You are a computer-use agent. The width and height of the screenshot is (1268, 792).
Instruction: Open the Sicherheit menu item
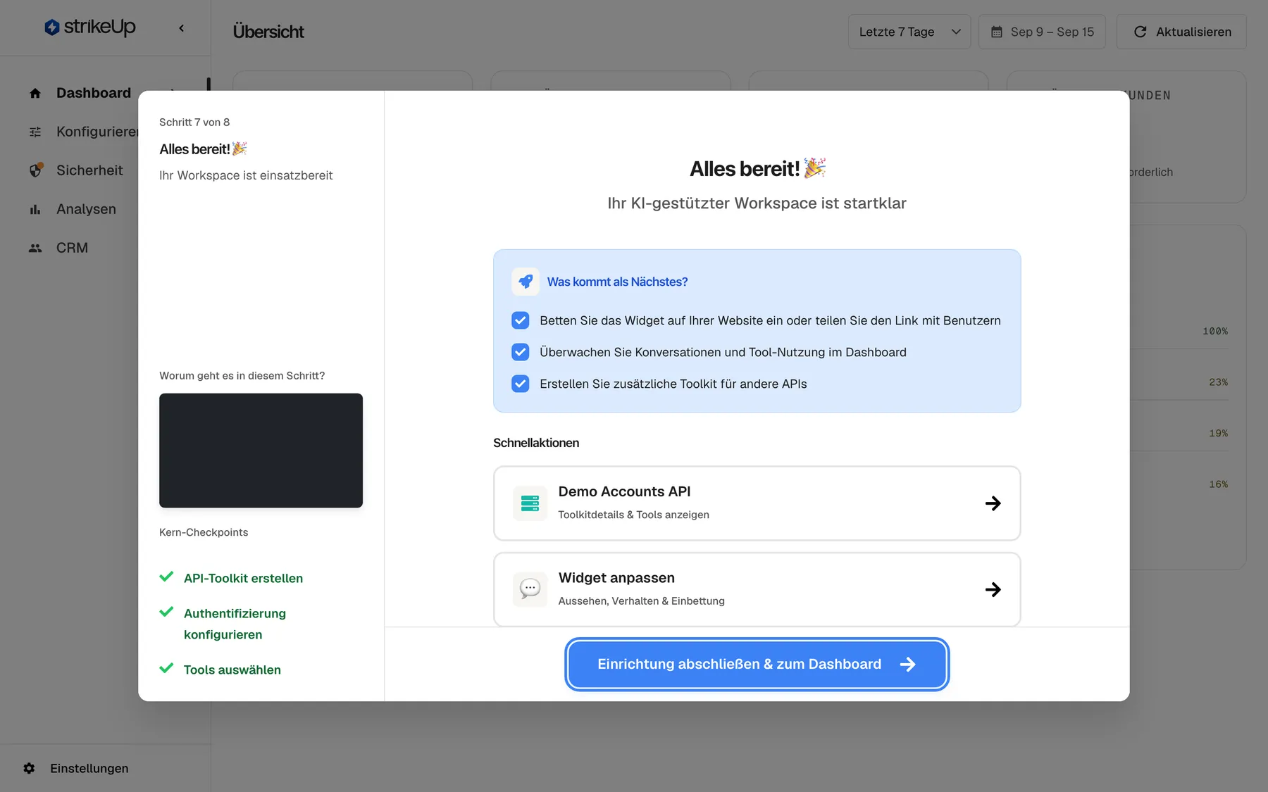[89, 170]
